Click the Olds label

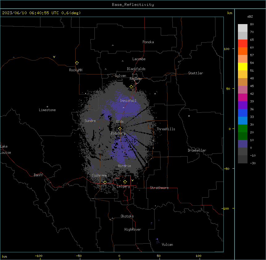point(120,122)
